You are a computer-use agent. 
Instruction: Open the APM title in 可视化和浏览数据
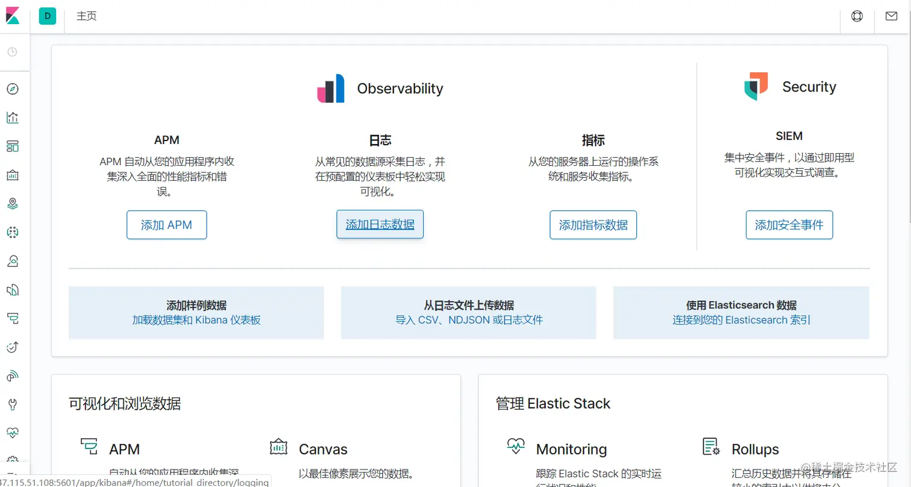(124, 449)
